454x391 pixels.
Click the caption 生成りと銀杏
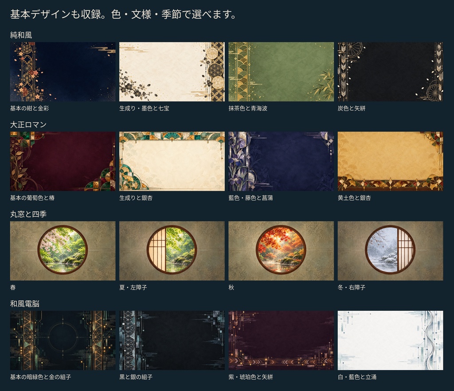136,198
